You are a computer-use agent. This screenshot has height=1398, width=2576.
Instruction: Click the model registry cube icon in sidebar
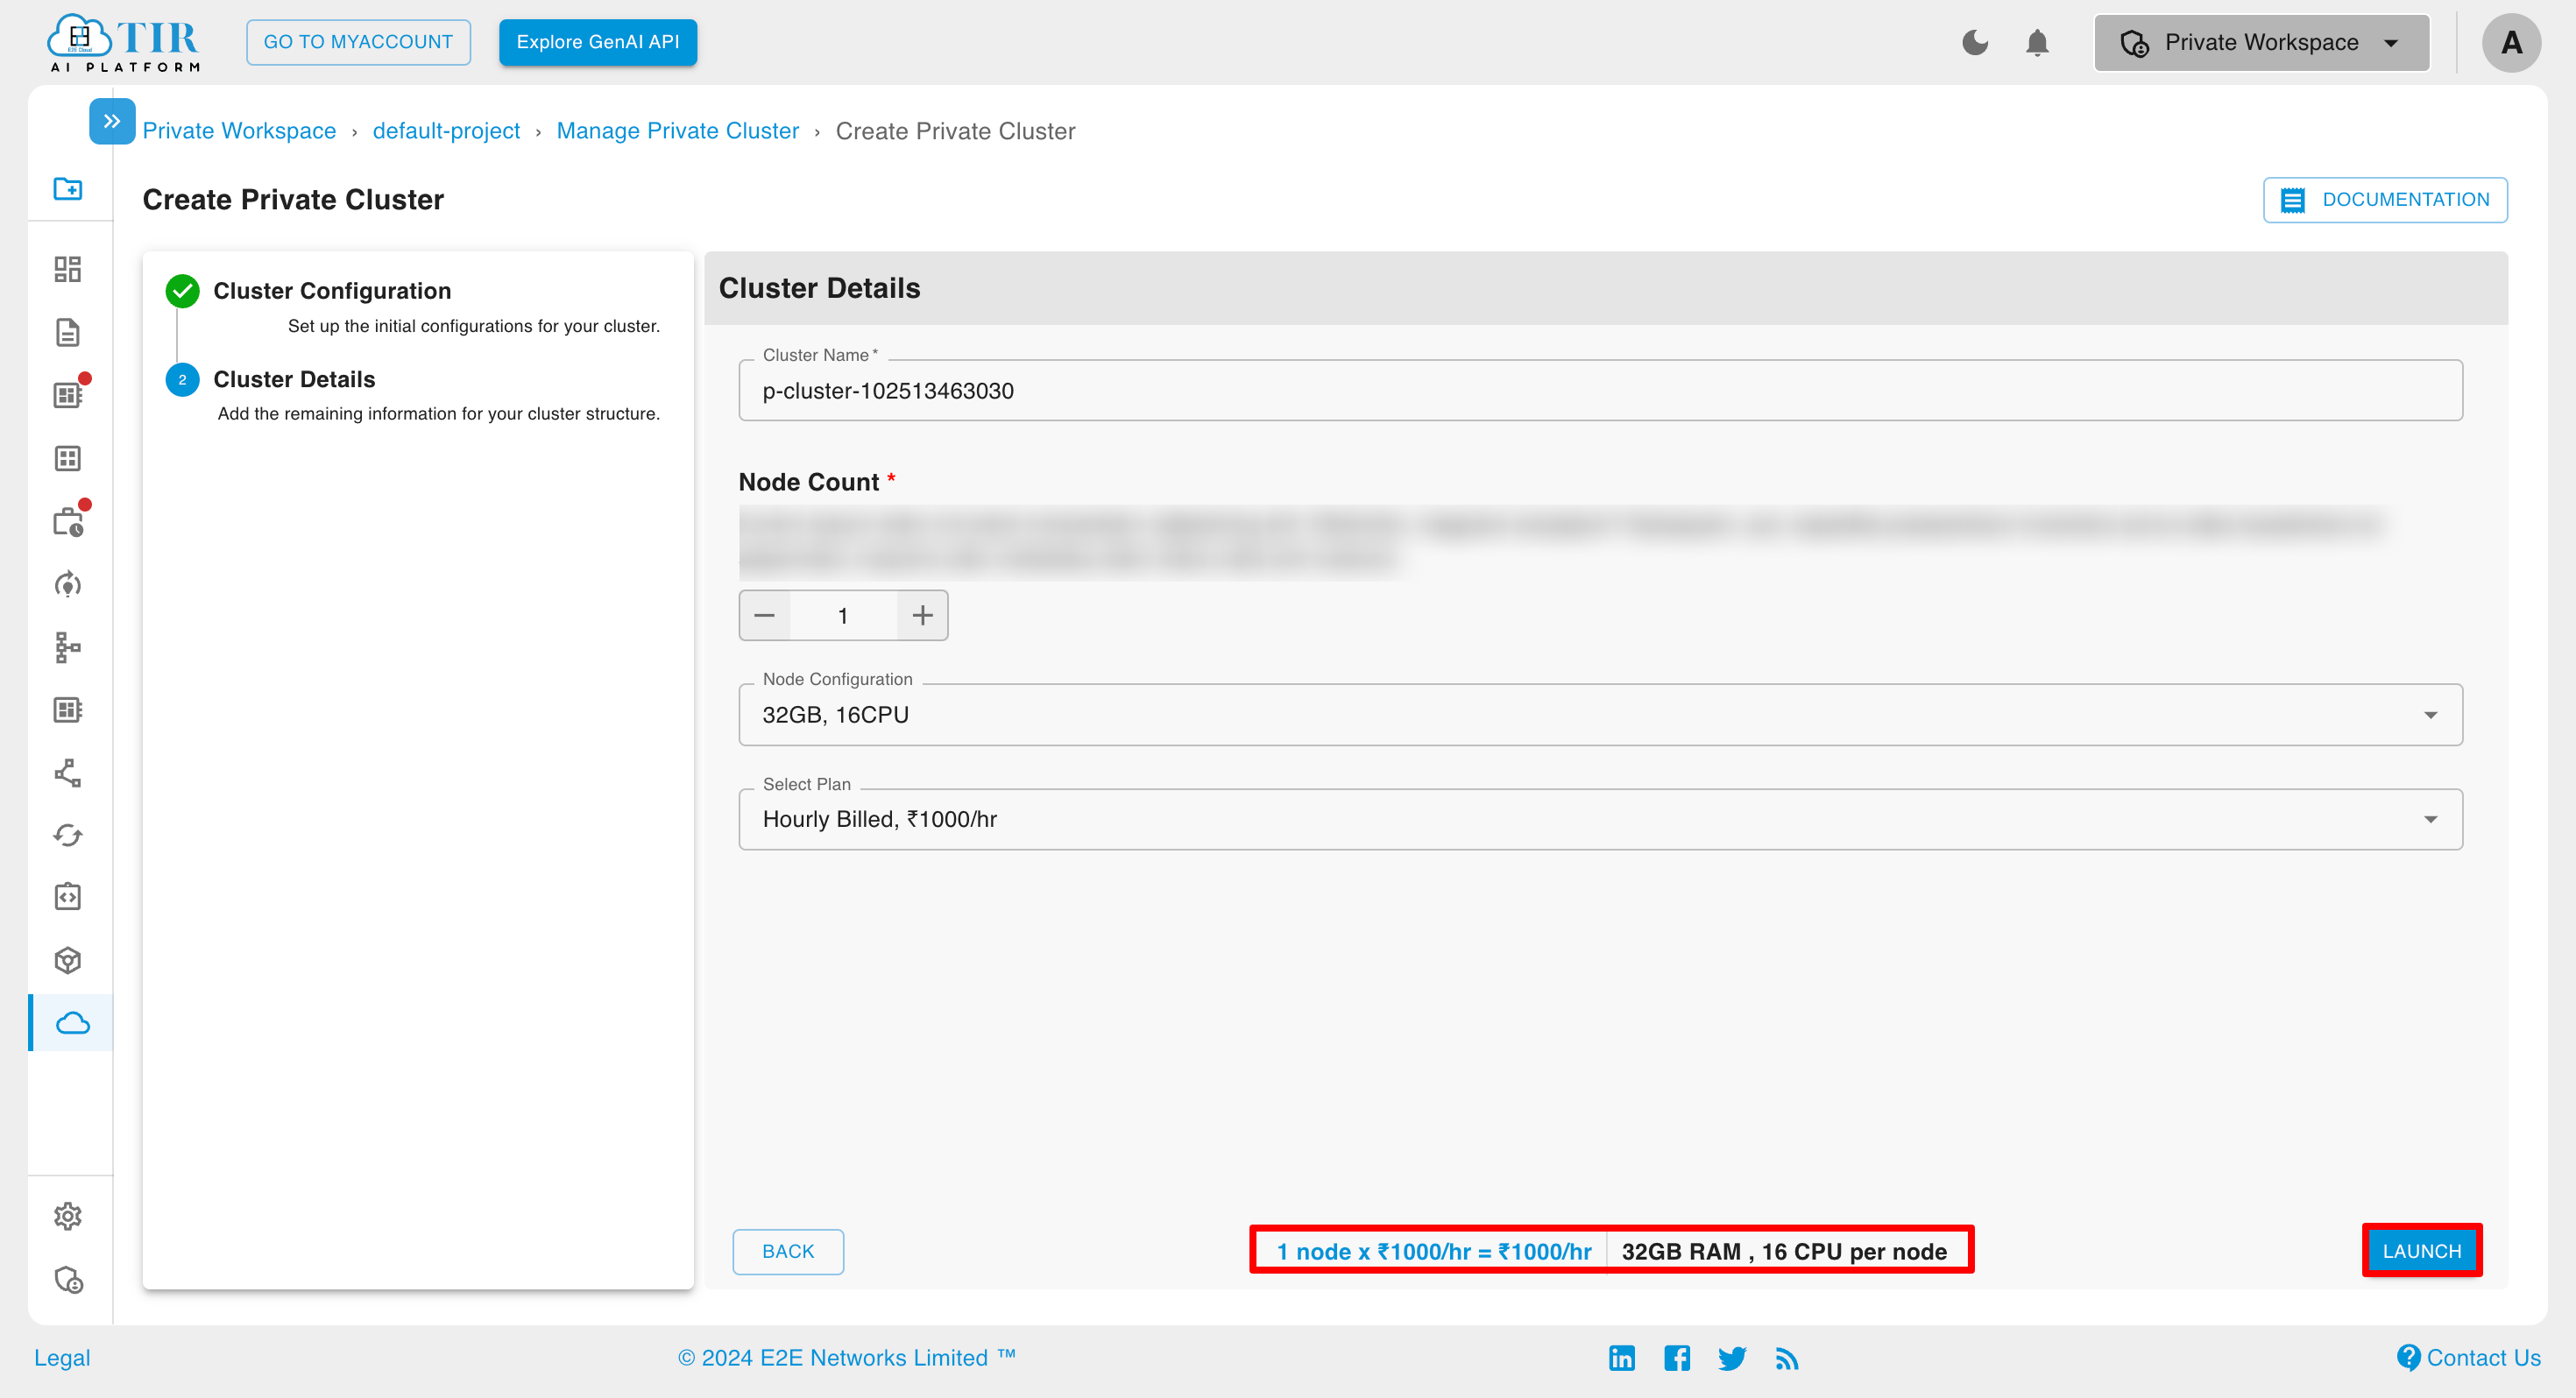[x=71, y=959]
